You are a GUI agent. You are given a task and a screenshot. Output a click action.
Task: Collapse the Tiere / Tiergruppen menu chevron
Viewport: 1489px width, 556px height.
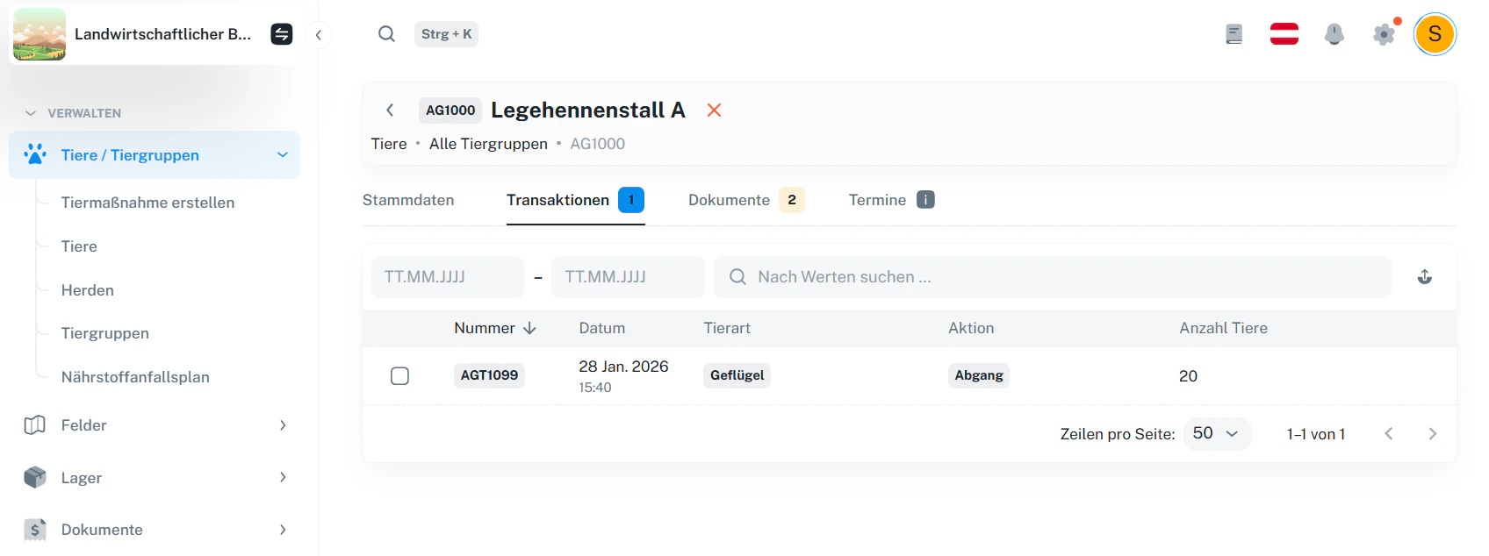click(282, 154)
